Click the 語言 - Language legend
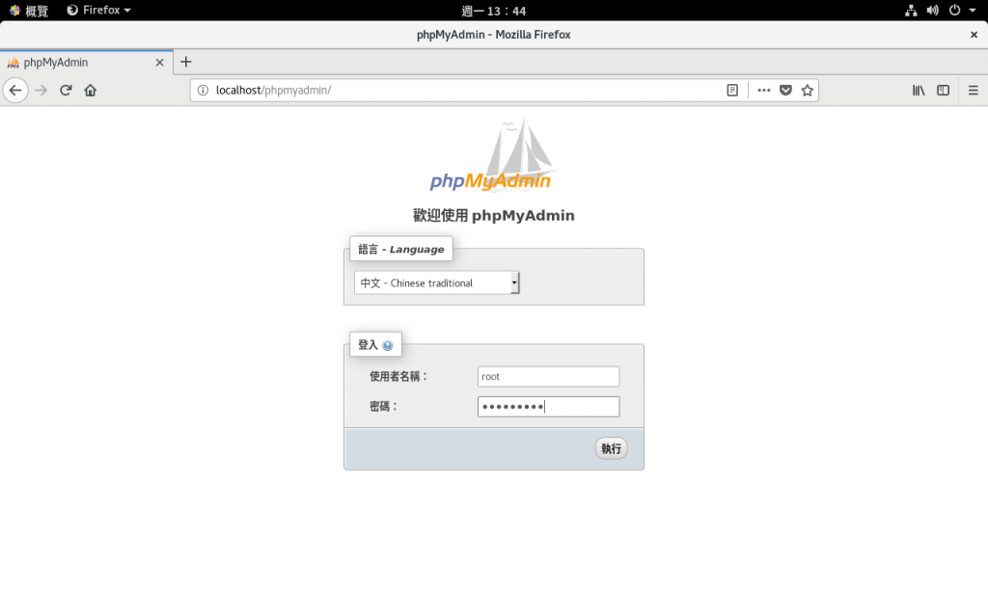 click(x=400, y=250)
